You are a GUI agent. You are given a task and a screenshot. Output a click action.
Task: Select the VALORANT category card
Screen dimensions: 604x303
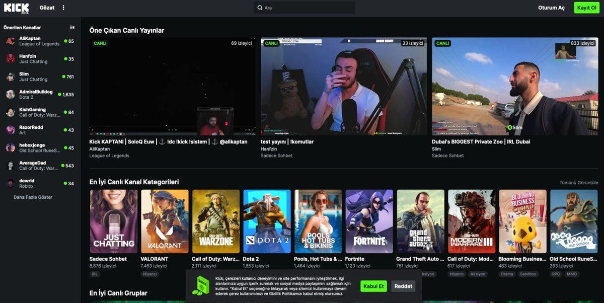click(165, 220)
